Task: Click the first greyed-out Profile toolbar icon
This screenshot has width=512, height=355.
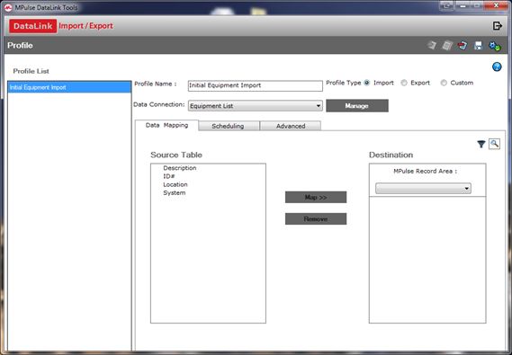Action: click(x=432, y=46)
